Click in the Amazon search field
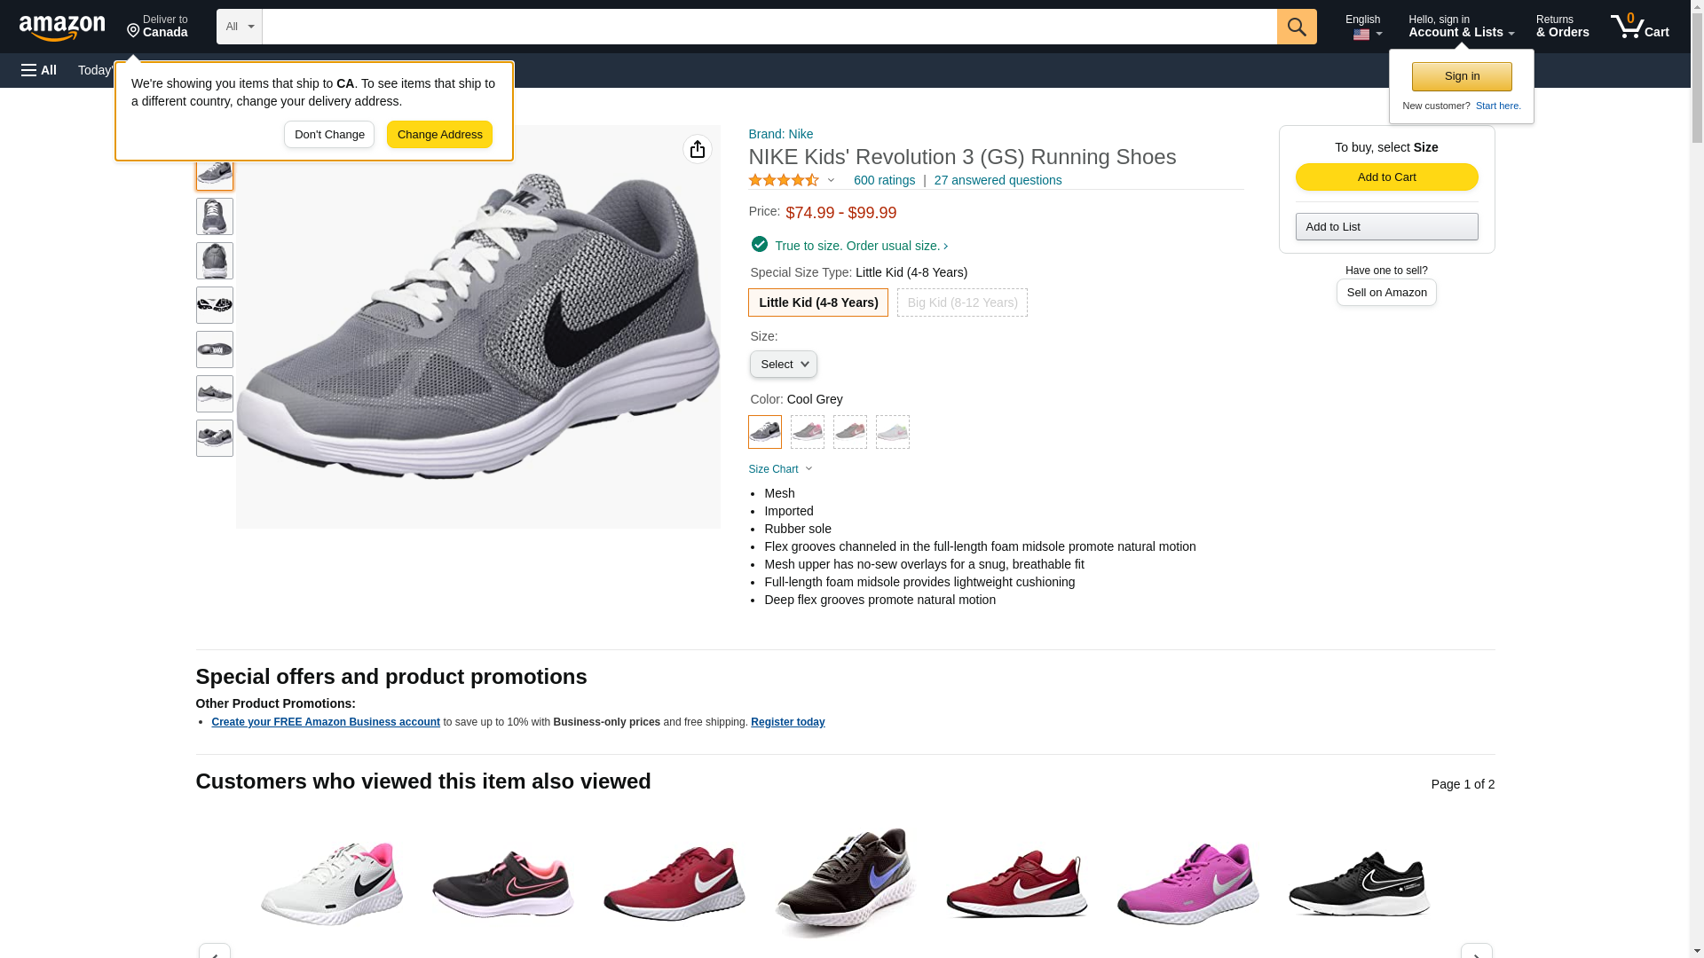The height and width of the screenshot is (958, 1704). pyautogui.click(x=769, y=27)
